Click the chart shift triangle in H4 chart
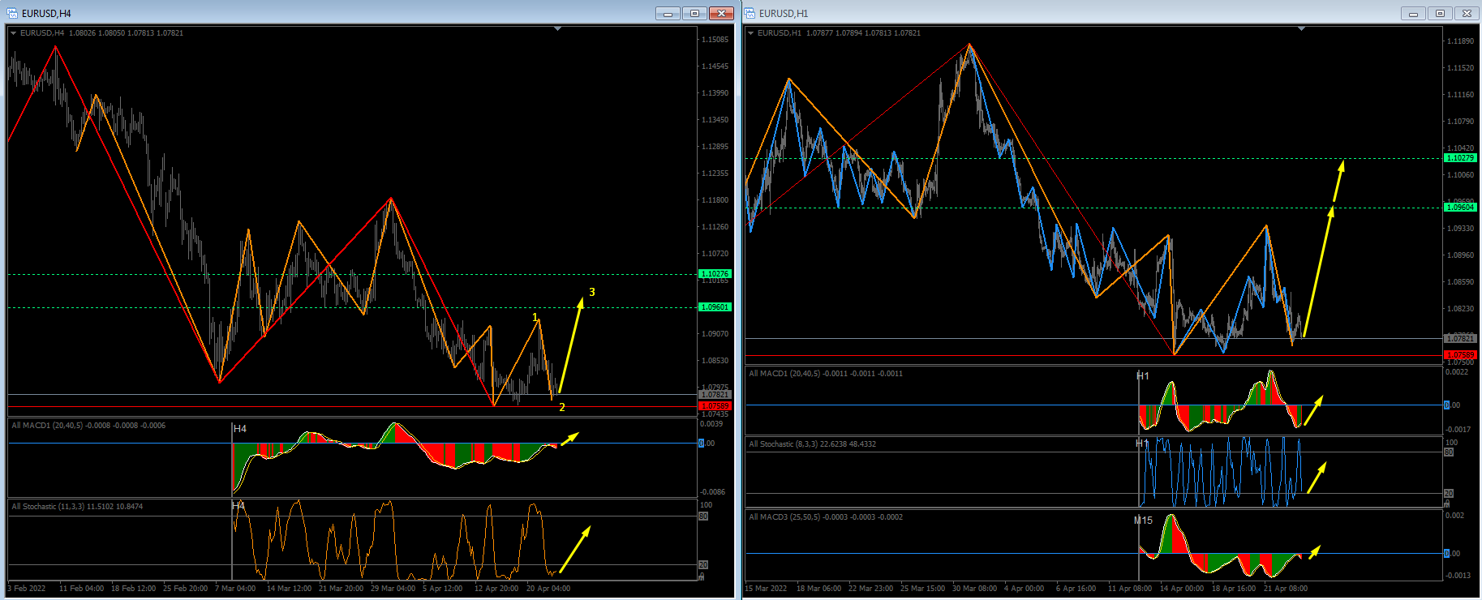This screenshot has height=600, width=1482. tap(557, 29)
